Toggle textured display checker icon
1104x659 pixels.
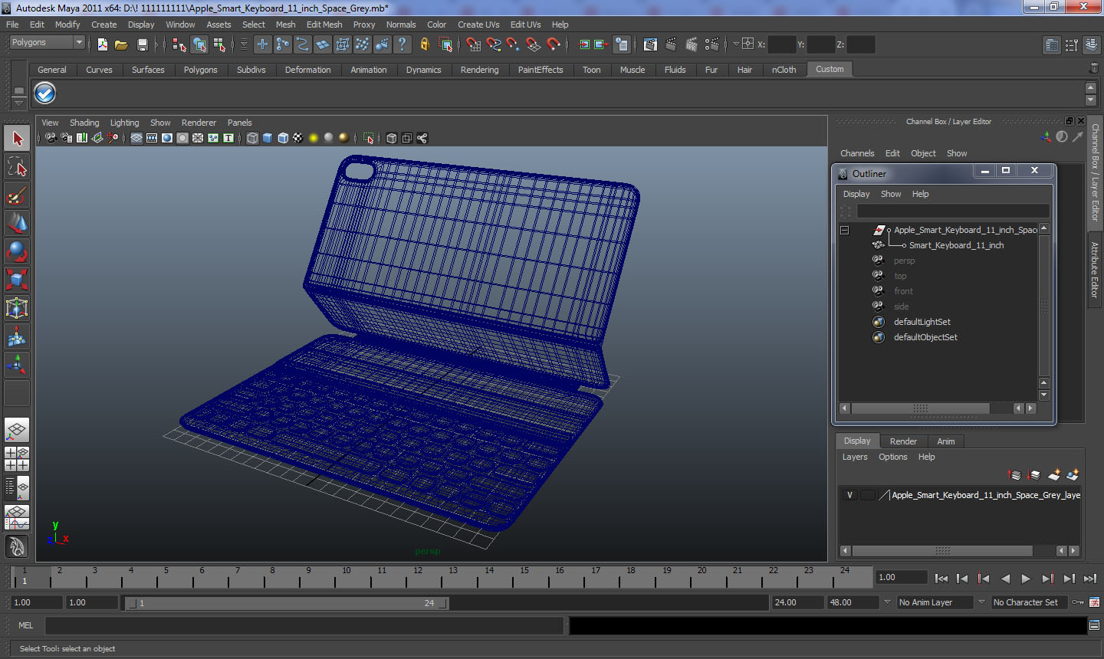point(298,138)
